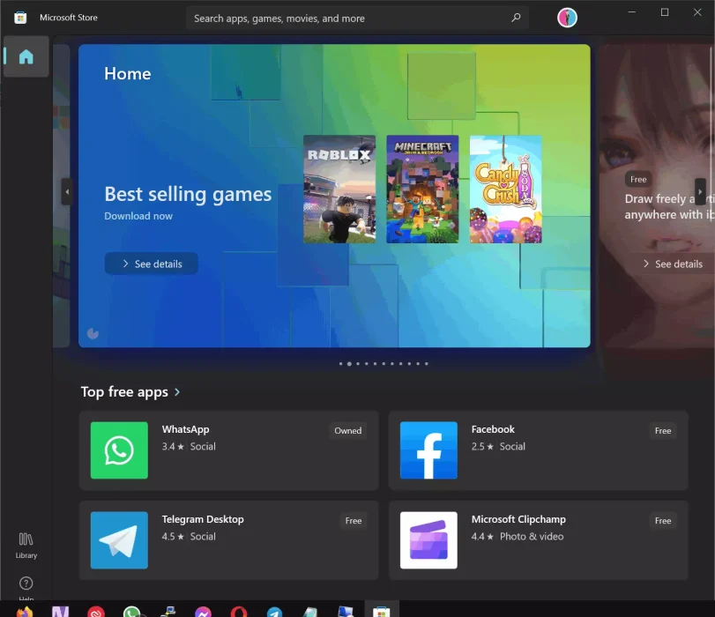Click the 3.4 star Social rating
715x617 pixels.
[x=189, y=446]
